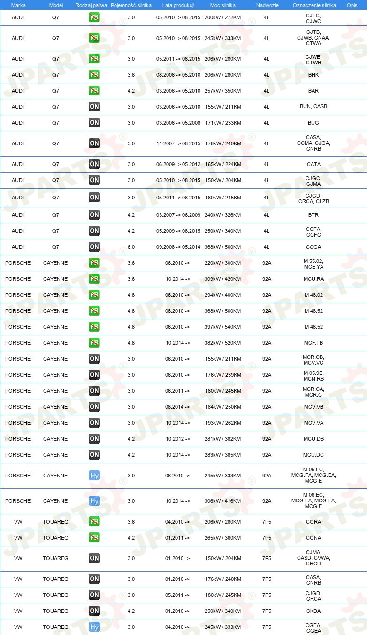Click the diesel ON icon in the Cayenne MCU.DB row
The width and height of the screenshot is (367, 635).
point(94,439)
